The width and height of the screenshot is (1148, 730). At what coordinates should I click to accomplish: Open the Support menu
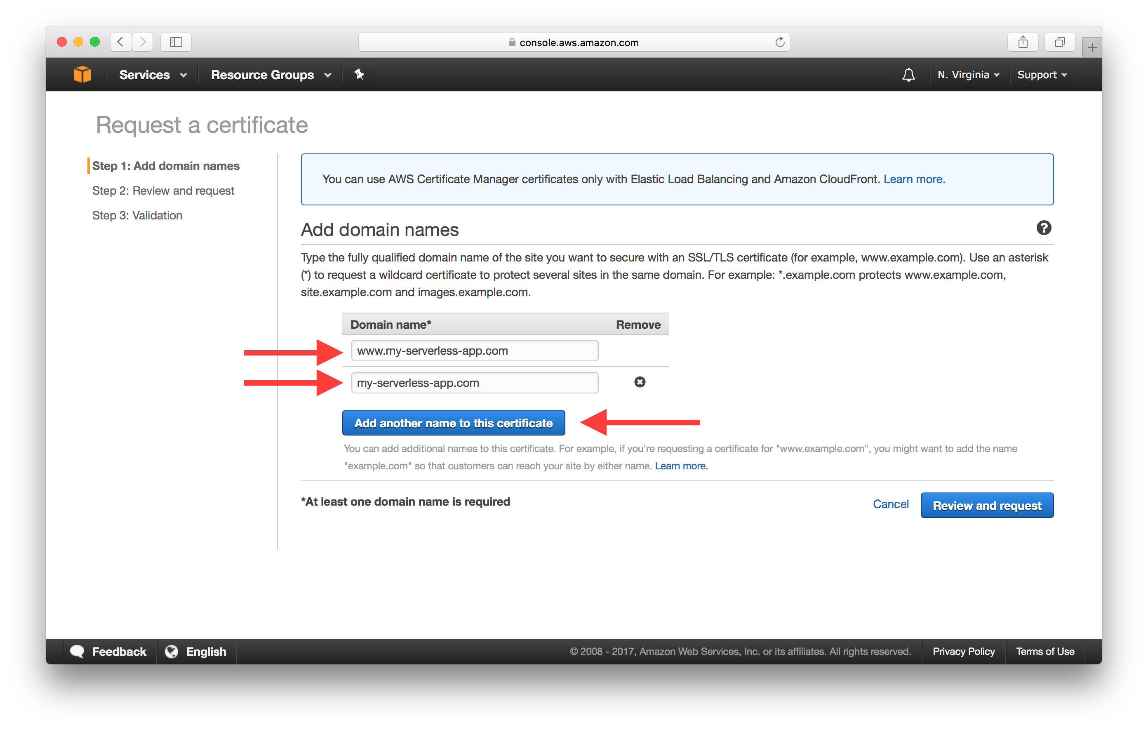tap(1042, 75)
